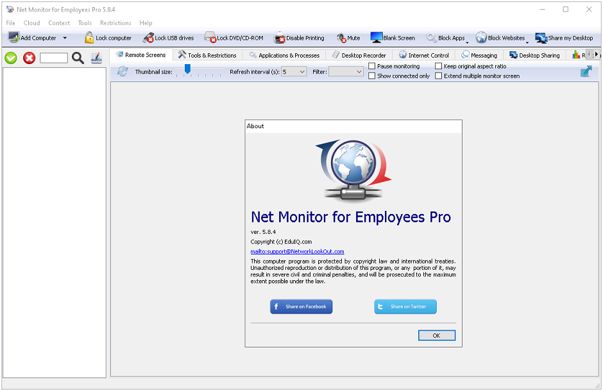603x391 pixels.
Task: Expand the Block Apps dropdown arrow
Action: click(x=467, y=42)
